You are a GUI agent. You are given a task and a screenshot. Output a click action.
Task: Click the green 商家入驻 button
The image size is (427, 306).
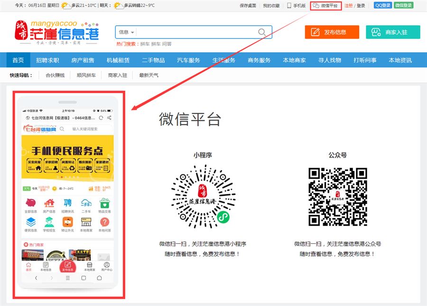[x=393, y=32]
